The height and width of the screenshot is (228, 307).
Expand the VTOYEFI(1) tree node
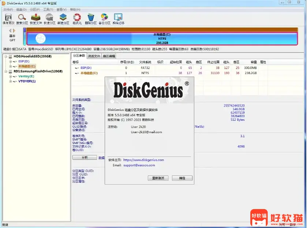pos(11,81)
